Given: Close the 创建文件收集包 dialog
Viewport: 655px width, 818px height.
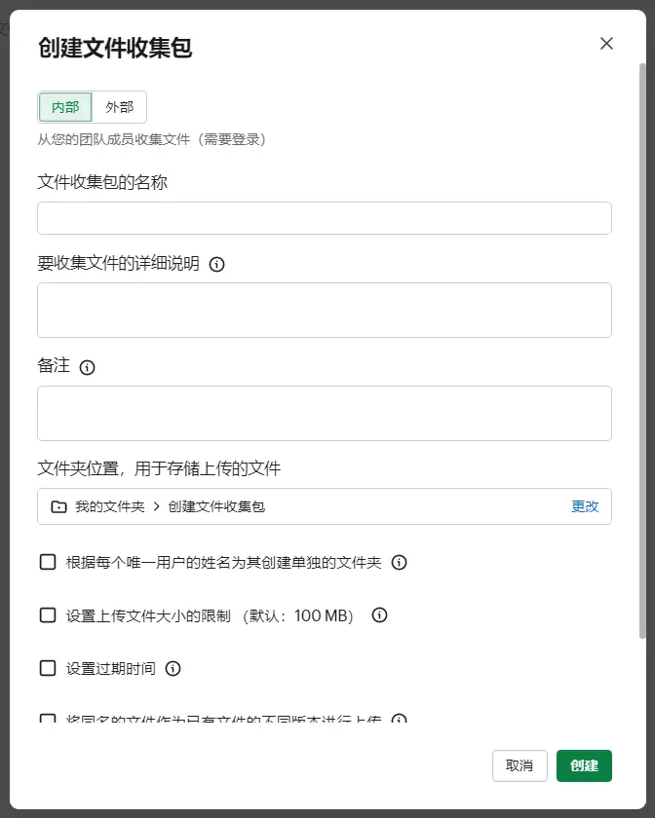Looking at the screenshot, I should [606, 44].
